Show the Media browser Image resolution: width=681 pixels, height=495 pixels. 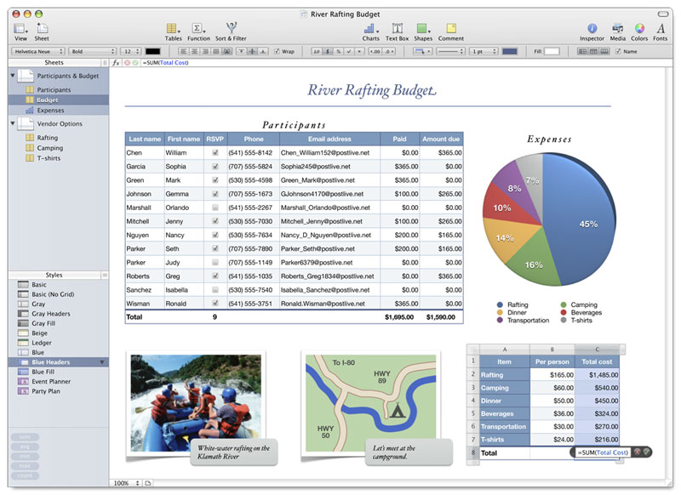(617, 31)
